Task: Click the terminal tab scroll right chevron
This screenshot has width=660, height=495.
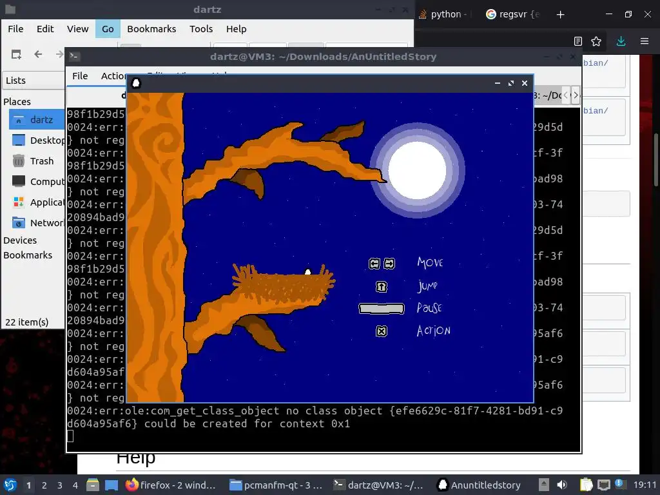Action: [x=576, y=95]
